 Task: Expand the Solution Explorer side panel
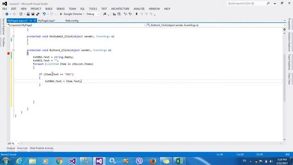click(289, 42)
